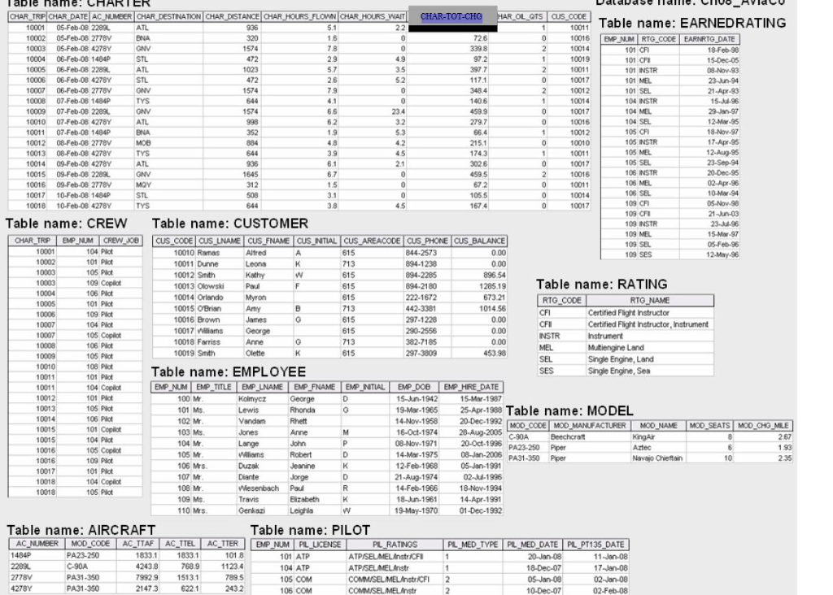Click the PIL_RATINGS column header
Viewport: 833px width, 595px height.
(395, 545)
